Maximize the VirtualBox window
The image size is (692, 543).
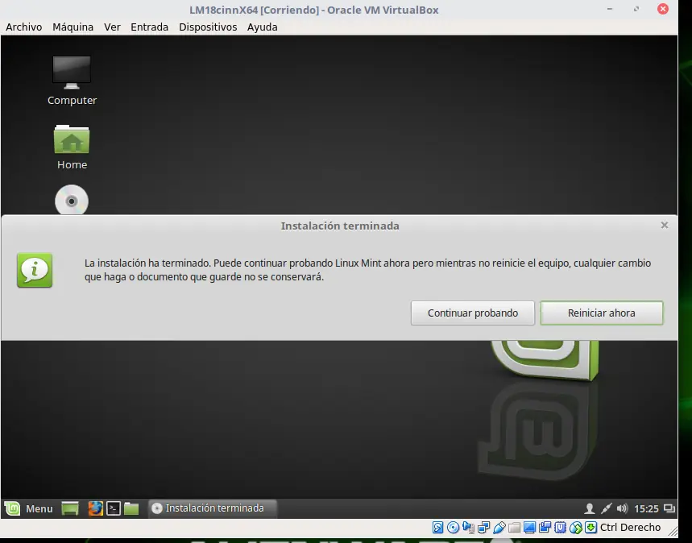click(636, 9)
